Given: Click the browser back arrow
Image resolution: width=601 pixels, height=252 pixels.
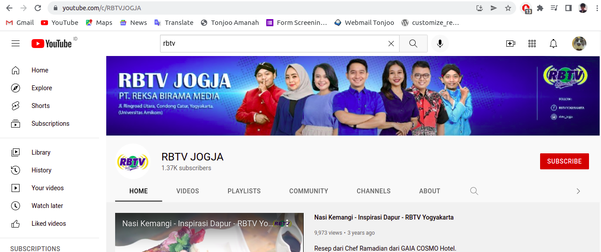Looking at the screenshot, I should (x=9, y=8).
